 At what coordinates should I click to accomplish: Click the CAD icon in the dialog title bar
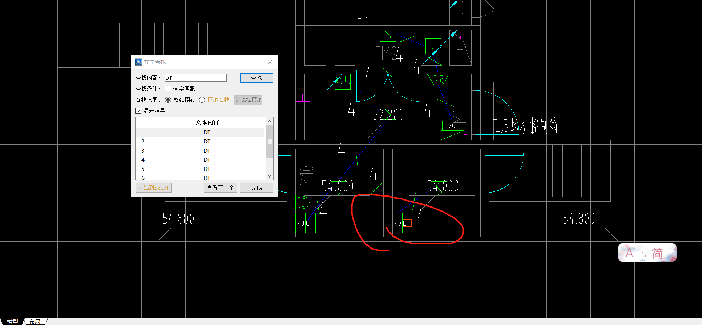(x=138, y=62)
